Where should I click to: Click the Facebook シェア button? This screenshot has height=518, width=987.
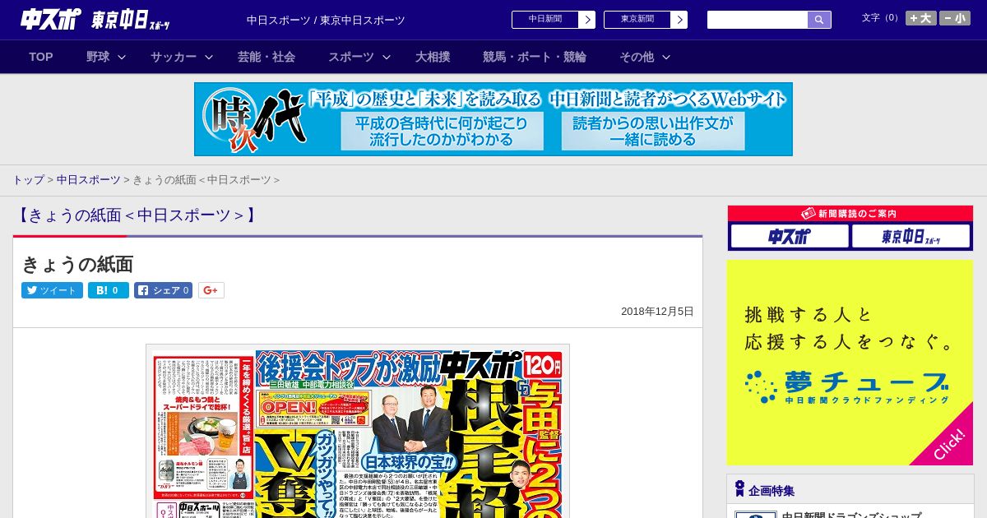(x=163, y=290)
